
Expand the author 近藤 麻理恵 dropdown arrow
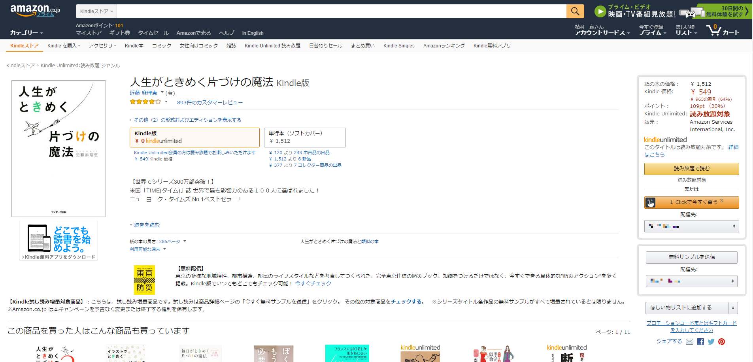[162, 92]
